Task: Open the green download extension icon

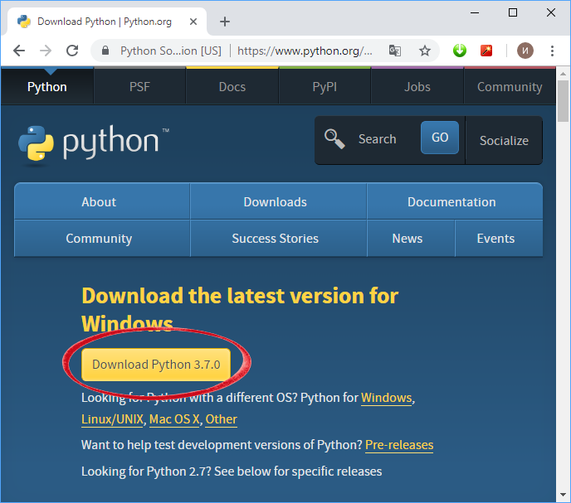Action: (x=460, y=51)
